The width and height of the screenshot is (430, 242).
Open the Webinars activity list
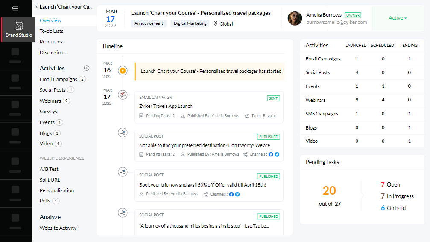(x=50, y=101)
